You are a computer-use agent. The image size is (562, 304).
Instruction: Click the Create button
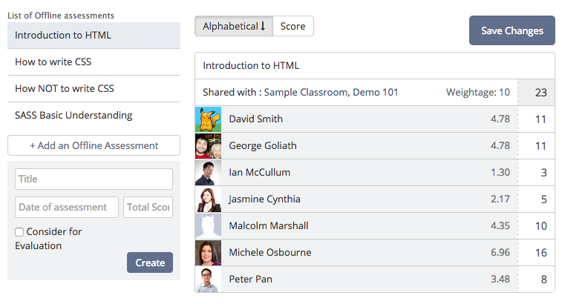click(x=150, y=262)
